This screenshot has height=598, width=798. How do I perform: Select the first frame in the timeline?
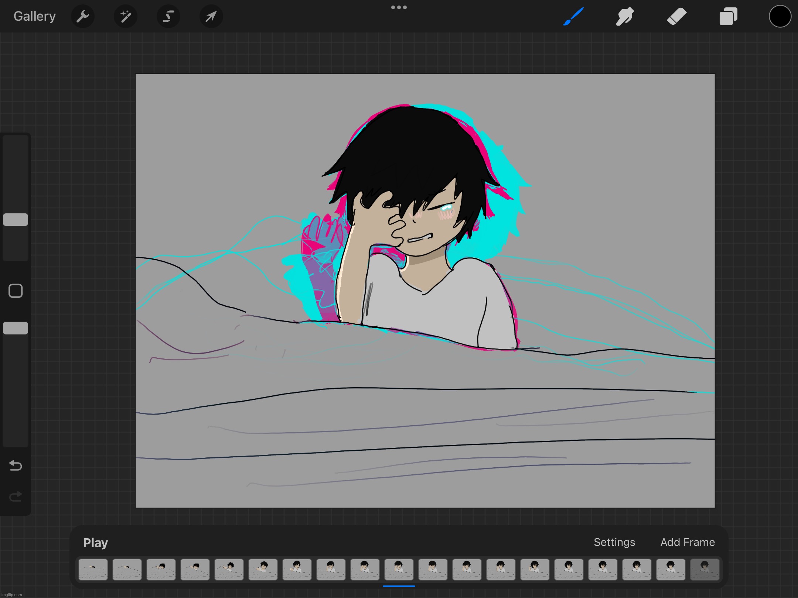click(93, 570)
